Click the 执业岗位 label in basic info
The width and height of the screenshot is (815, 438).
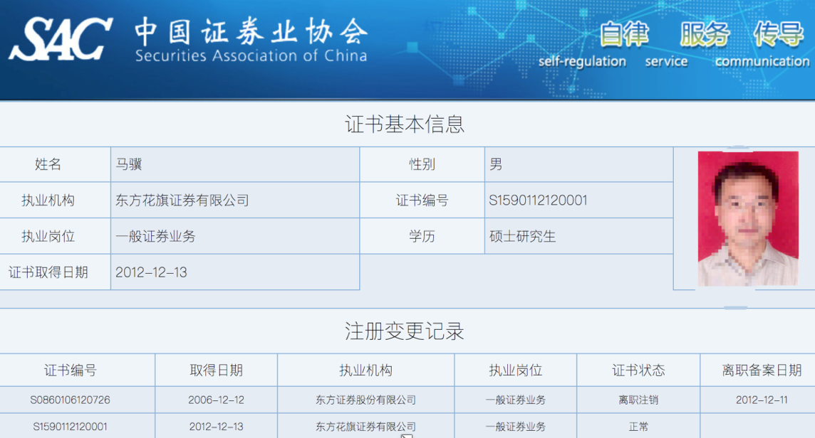(x=48, y=237)
